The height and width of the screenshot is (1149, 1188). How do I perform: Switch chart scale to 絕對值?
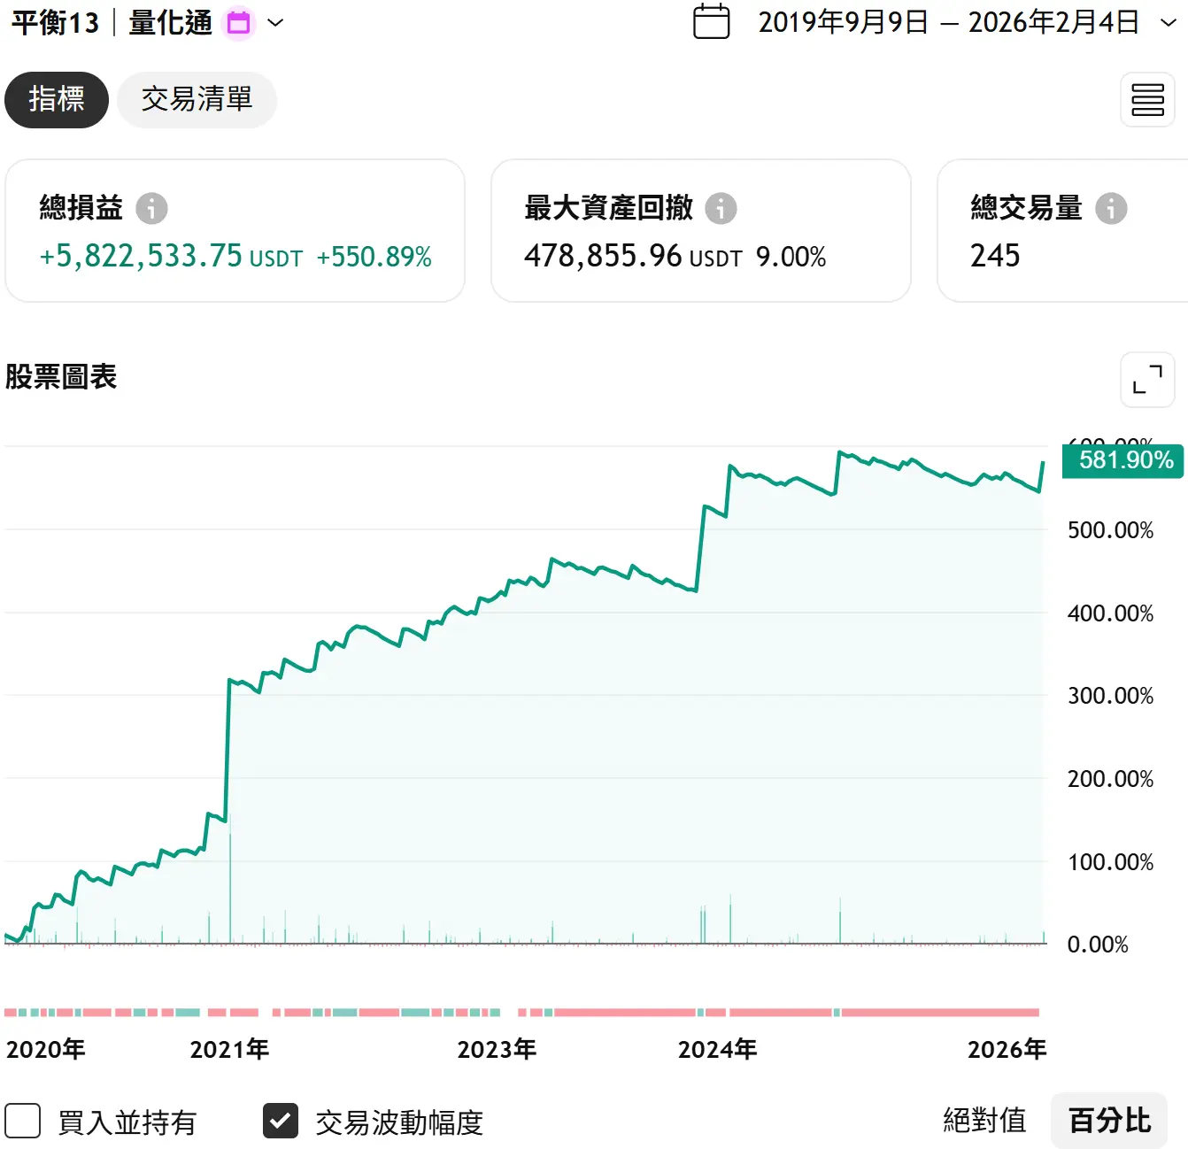pyautogui.click(x=984, y=1121)
